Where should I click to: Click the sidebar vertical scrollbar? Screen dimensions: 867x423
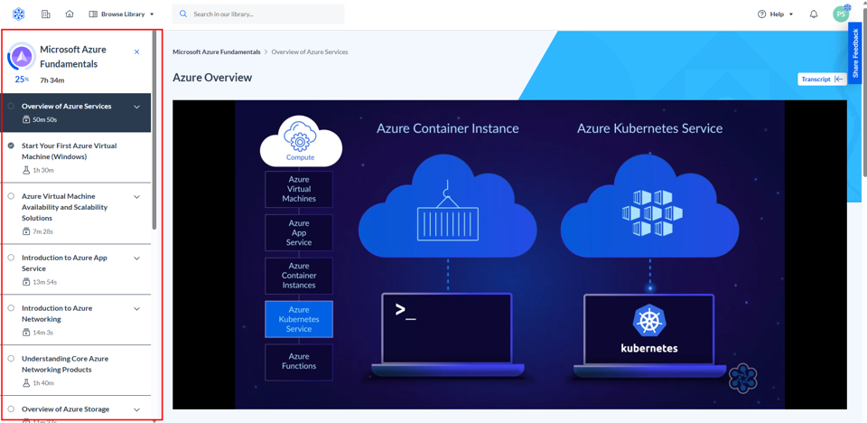(154, 130)
